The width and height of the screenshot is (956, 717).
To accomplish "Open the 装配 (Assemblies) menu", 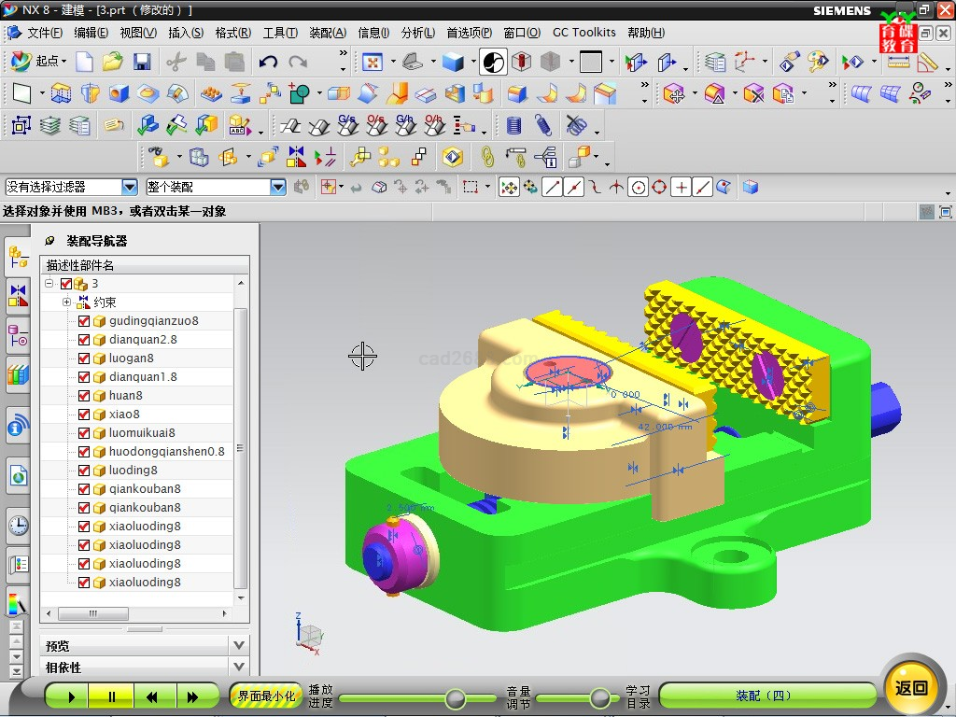I will [327, 33].
